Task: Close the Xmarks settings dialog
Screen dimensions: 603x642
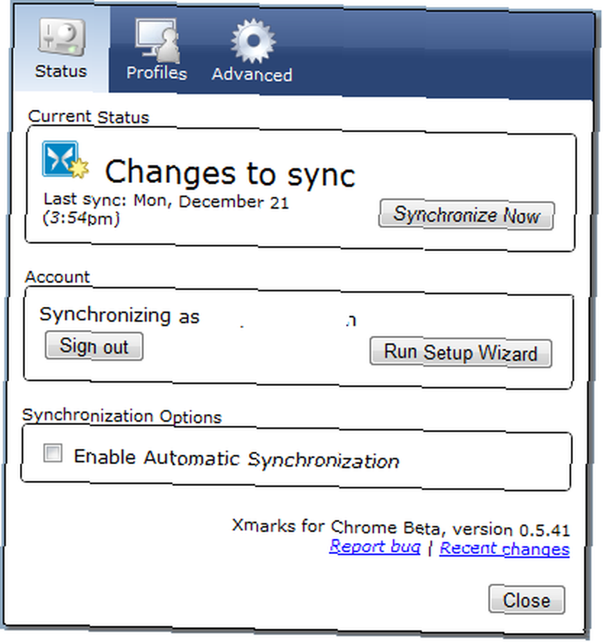Action: [x=527, y=600]
